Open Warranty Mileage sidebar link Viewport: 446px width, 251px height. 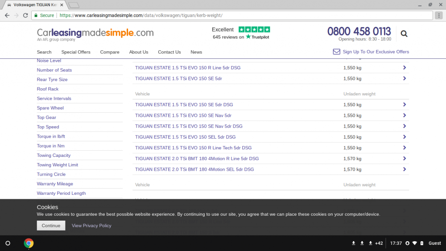pos(55,184)
